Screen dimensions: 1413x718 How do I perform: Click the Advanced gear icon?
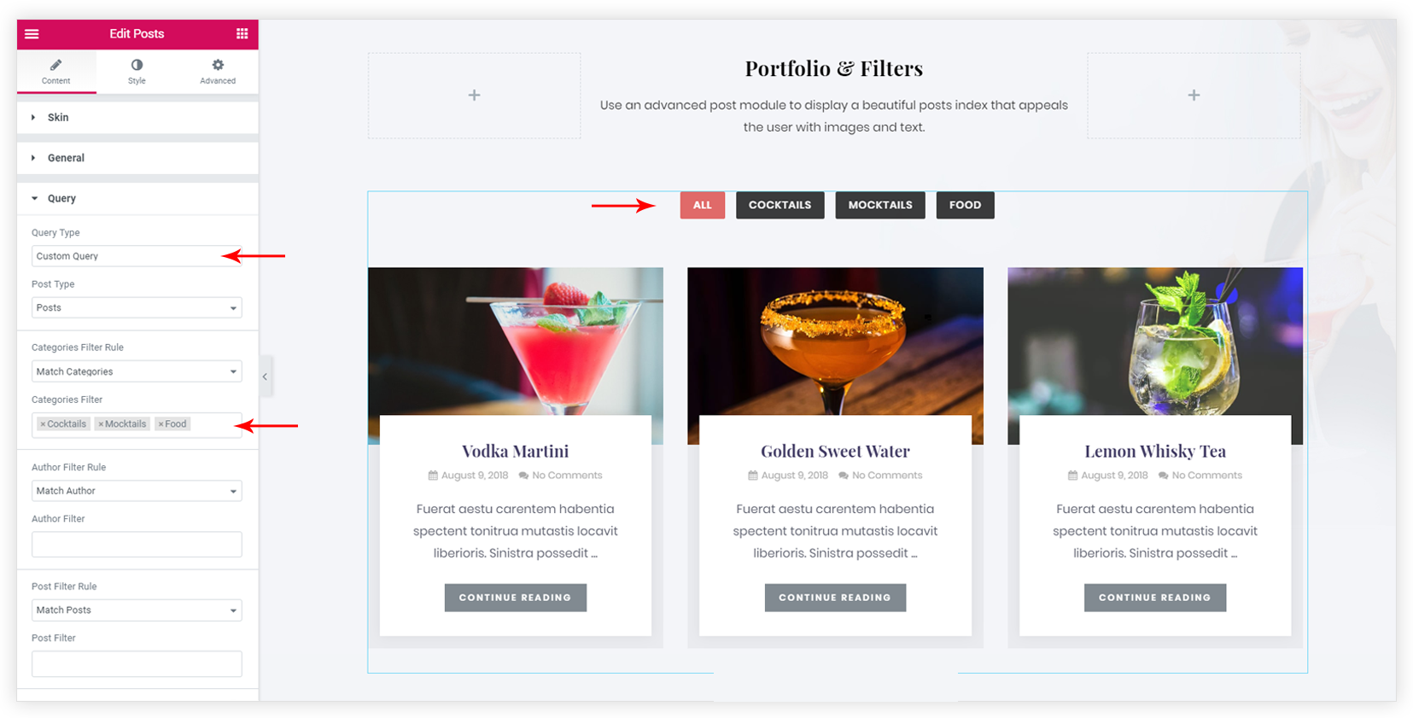coord(218,65)
